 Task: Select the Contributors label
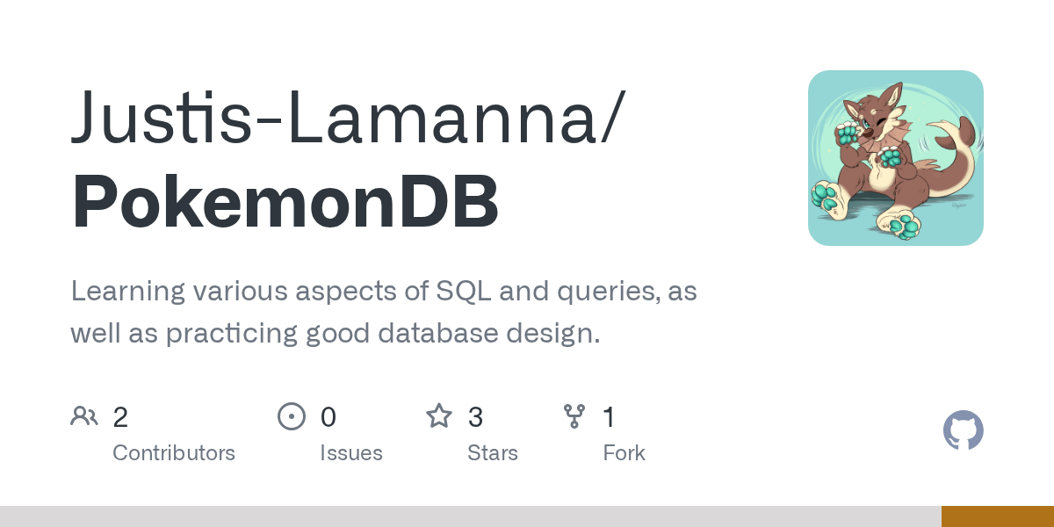[x=174, y=453]
